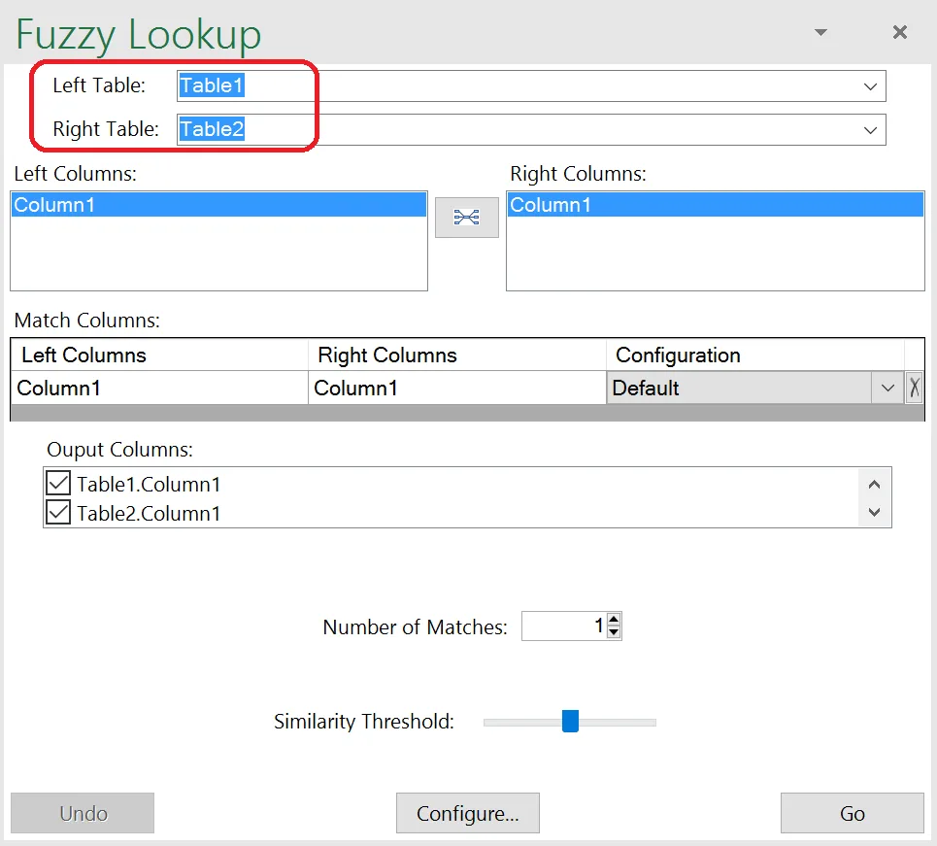
Task: Close the Fuzzy Lookup pane
Action: tap(899, 32)
